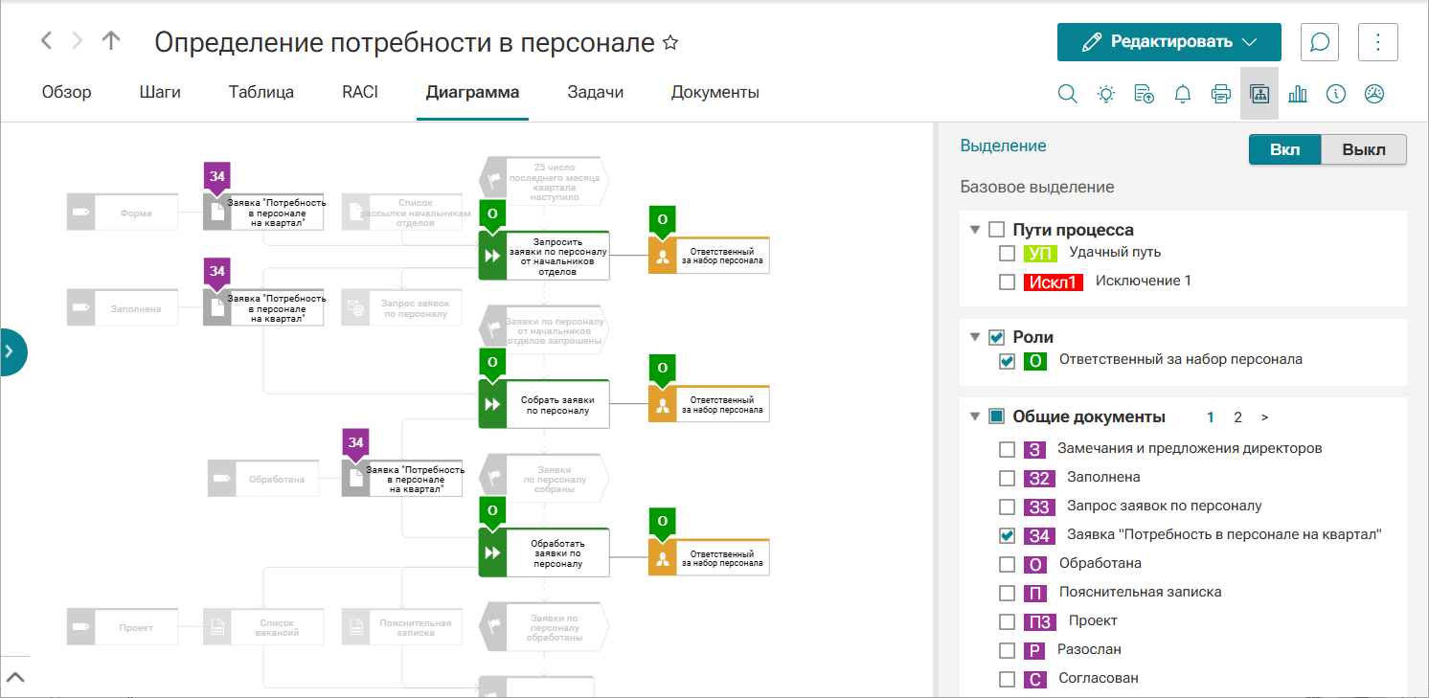Switch to the "Обзор" tab

67,93
